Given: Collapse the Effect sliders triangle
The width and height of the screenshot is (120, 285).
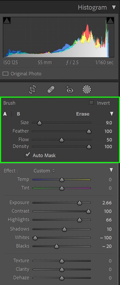Looking at the screenshot, I should [x=111, y=170].
